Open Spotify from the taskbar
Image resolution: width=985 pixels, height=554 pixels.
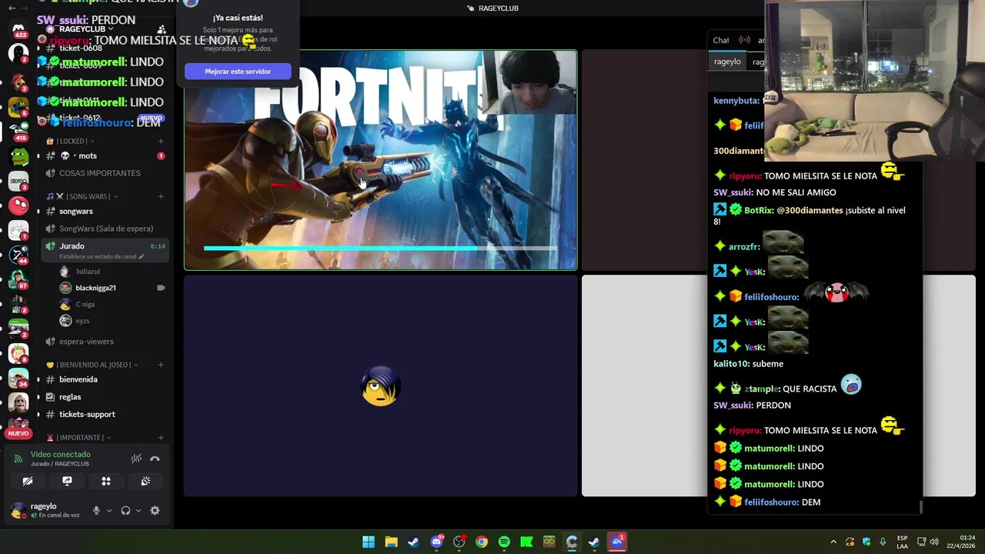[504, 542]
